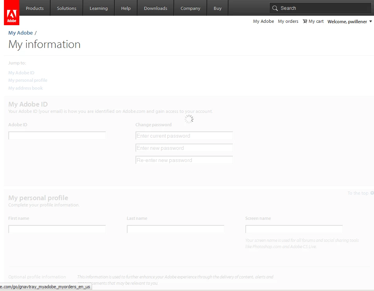Focus the First name input field
374x291 pixels.
57,229
